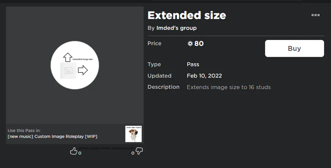Click the Robux currency icon
Viewport: 331px width, 168px height.
click(190, 44)
